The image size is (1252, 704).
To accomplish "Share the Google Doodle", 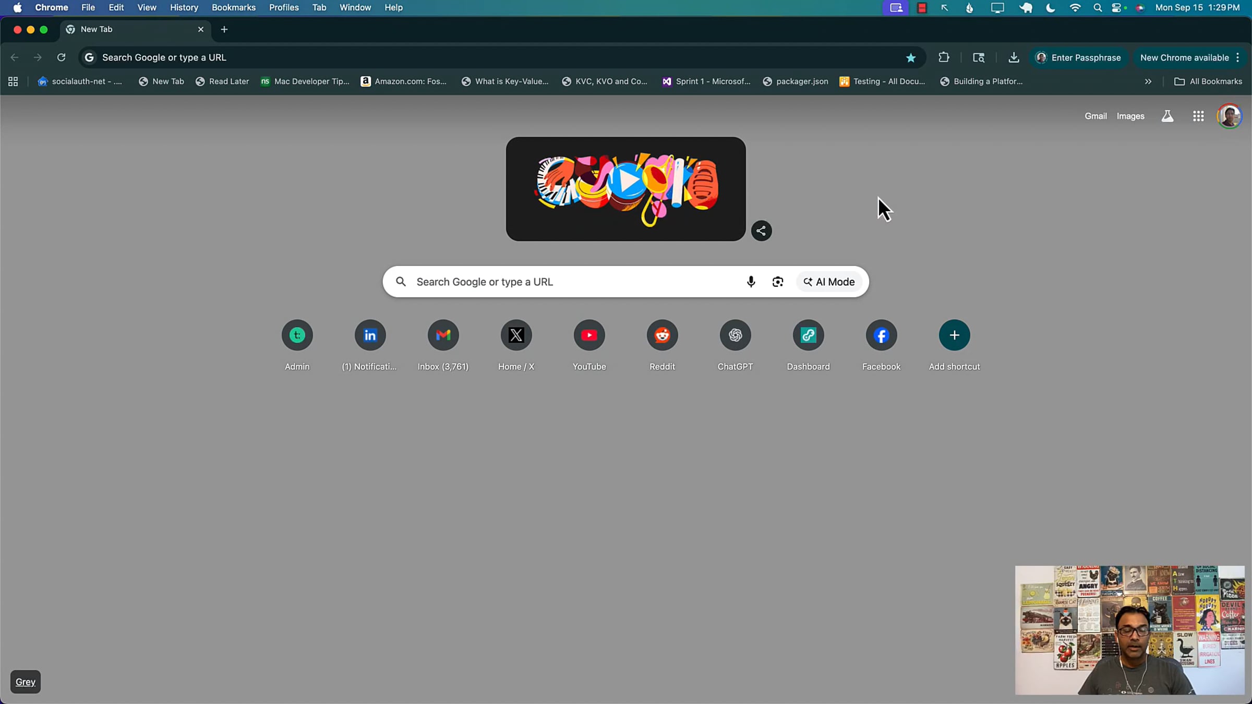I will [761, 230].
